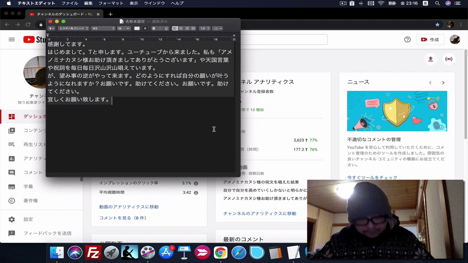
Task: Expand the font size 18 combo box
Action: click(128, 28)
